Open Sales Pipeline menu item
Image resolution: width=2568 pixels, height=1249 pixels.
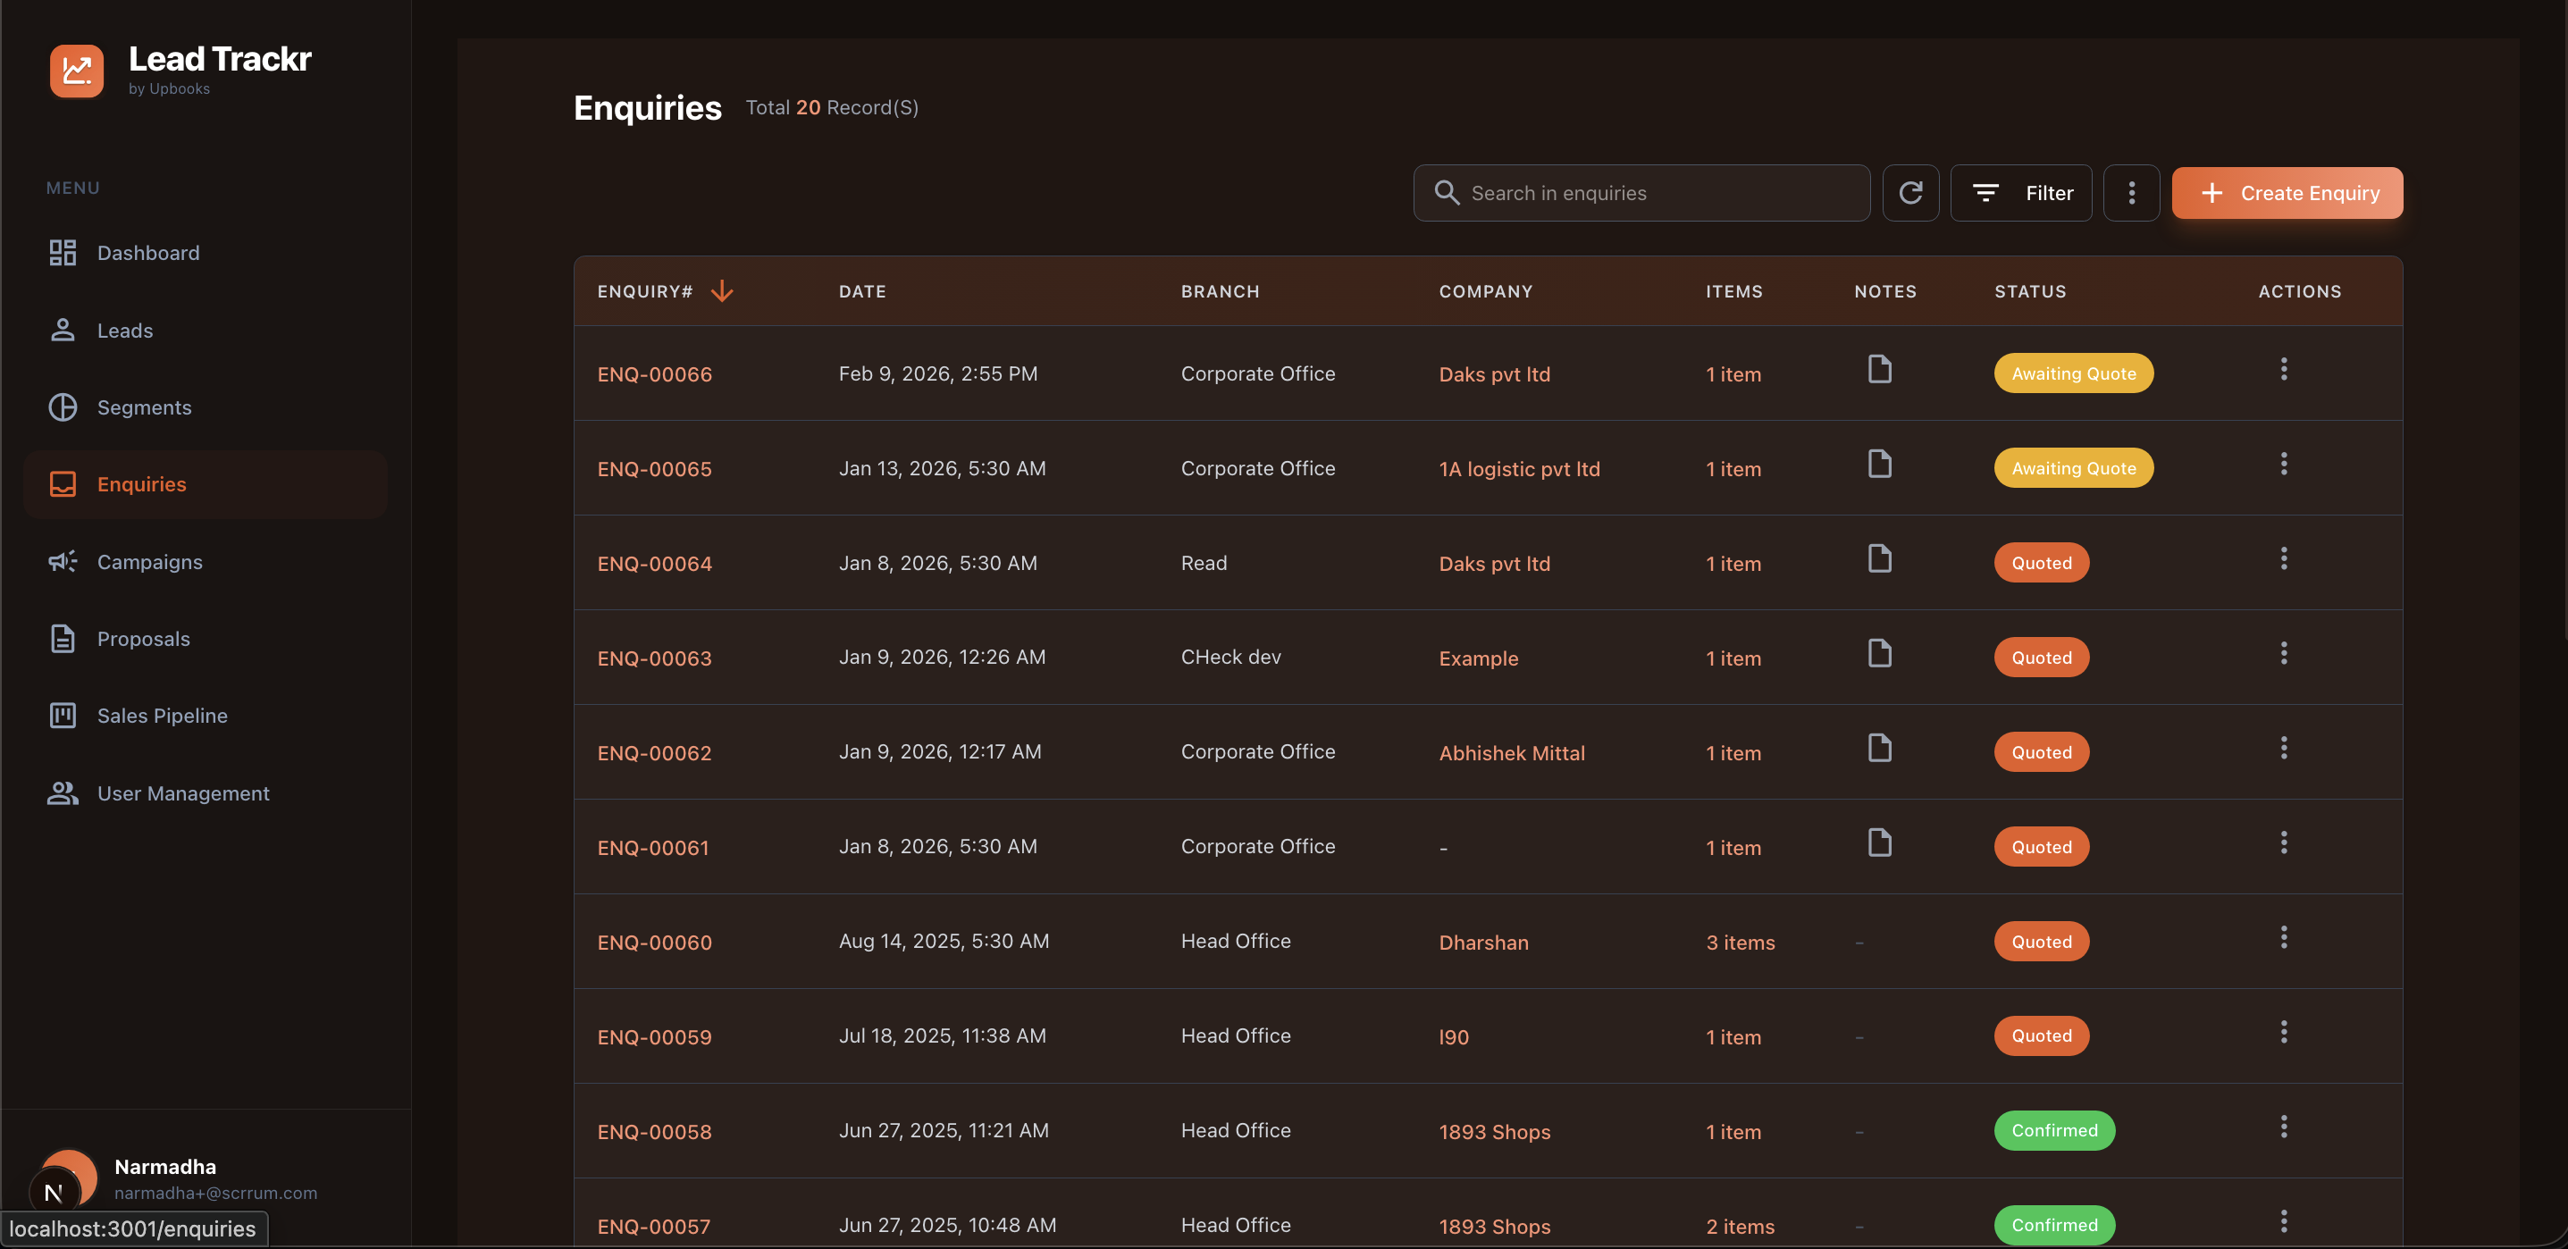[x=162, y=716]
